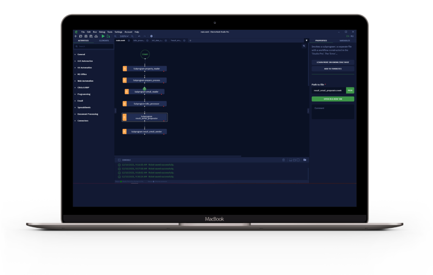Redo the last action
433x275 pixels.
[x=145, y=36]
